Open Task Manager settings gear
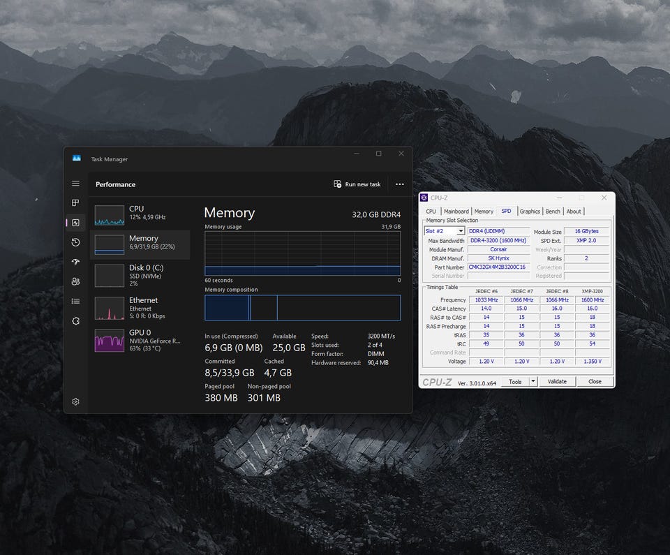 pyautogui.click(x=75, y=402)
